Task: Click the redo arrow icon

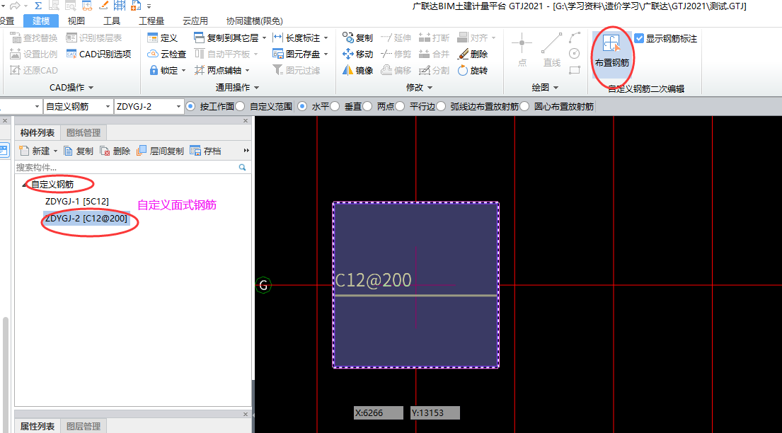Action: click(16, 6)
